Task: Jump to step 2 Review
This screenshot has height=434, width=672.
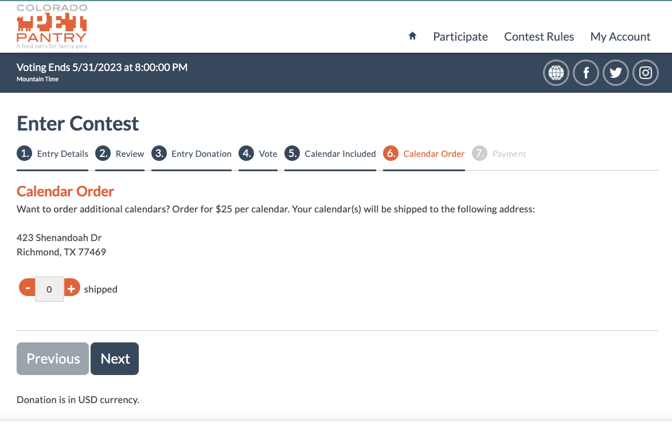Action: 120,153
